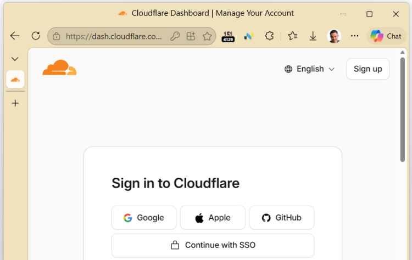Viewport: 412px width, 260px height.
Task: Open the extensions puzzle-piece icon
Action: [269, 36]
